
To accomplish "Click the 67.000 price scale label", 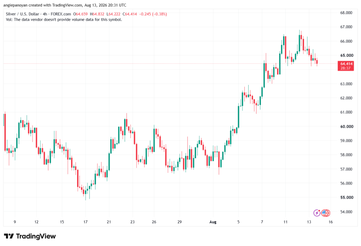I will click(346, 27).
